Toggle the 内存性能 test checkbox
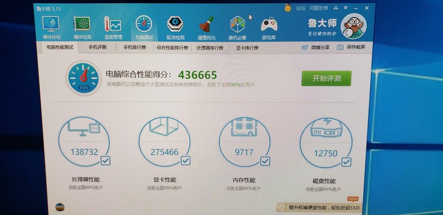The image size is (443, 215). [x=265, y=161]
